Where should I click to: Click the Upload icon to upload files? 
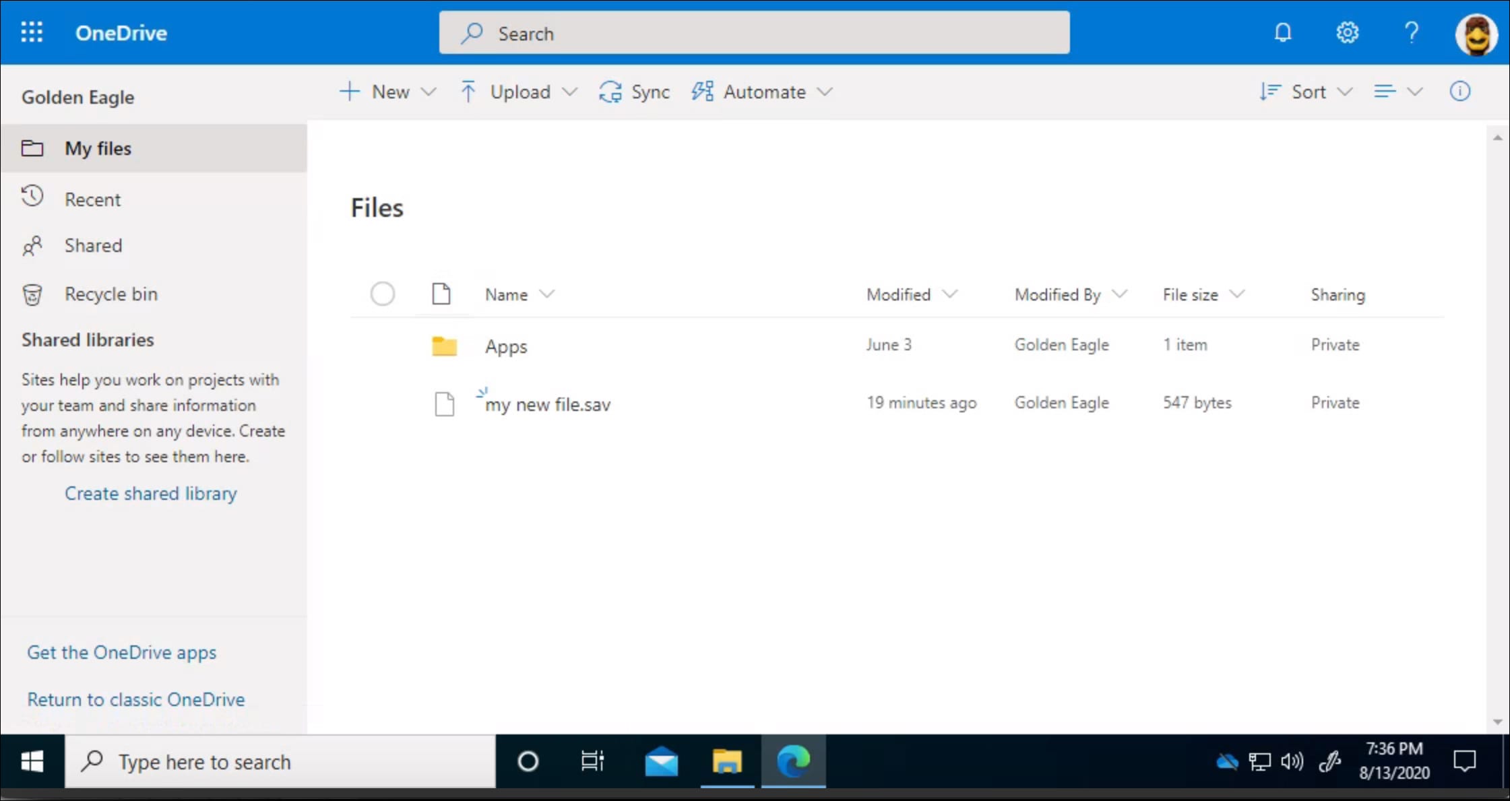coord(468,91)
